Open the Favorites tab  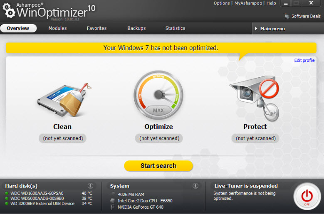click(97, 28)
